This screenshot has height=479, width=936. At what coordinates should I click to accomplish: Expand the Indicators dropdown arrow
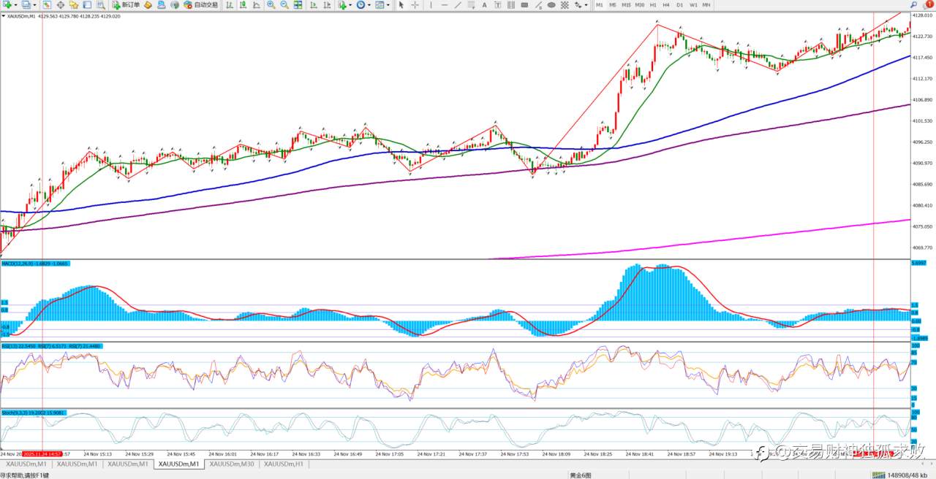coord(351,4)
